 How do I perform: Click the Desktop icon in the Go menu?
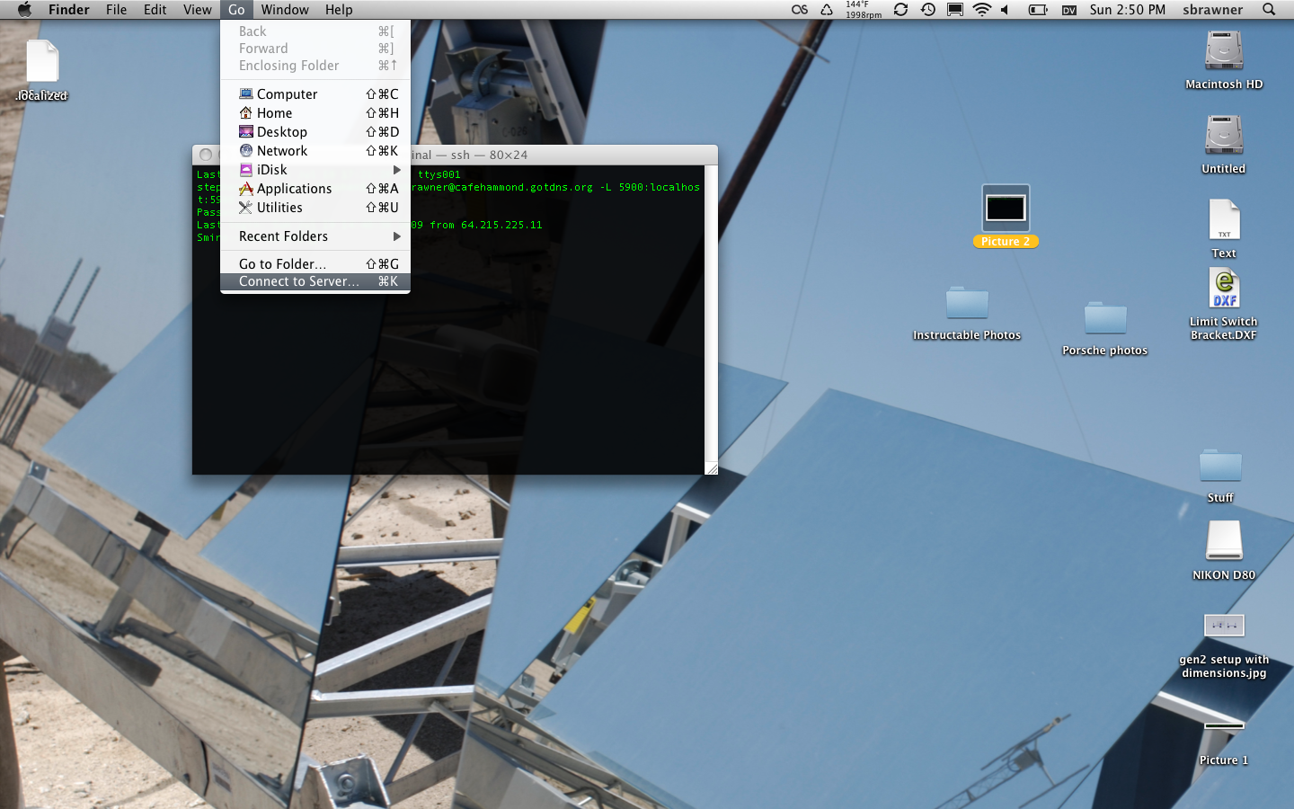point(246,131)
